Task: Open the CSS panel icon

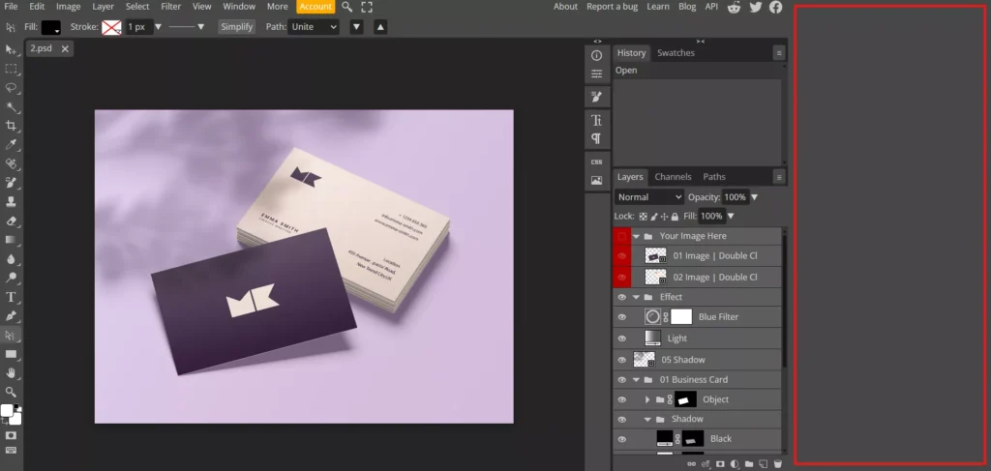Action: [596, 162]
